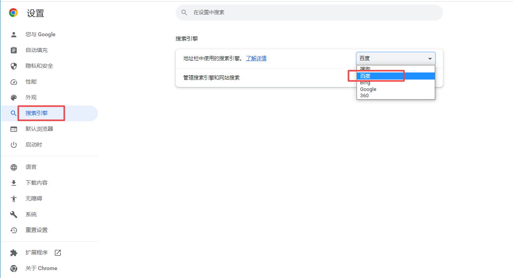Click the reset clock icon for 重置设置

coord(14,230)
